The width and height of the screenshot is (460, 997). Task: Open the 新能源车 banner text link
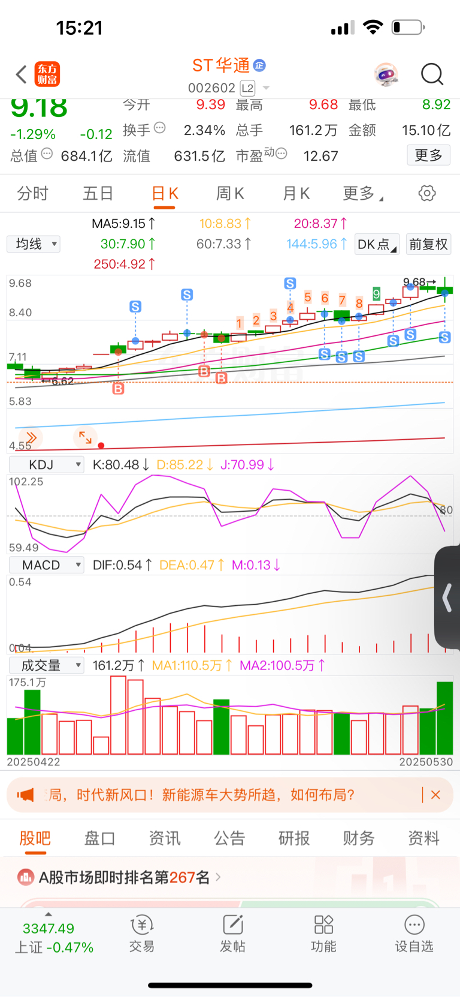[x=201, y=795]
